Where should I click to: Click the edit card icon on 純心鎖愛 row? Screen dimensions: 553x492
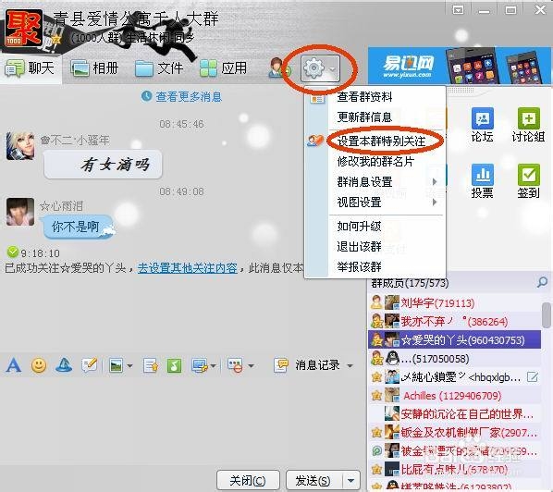coord(532,377)
